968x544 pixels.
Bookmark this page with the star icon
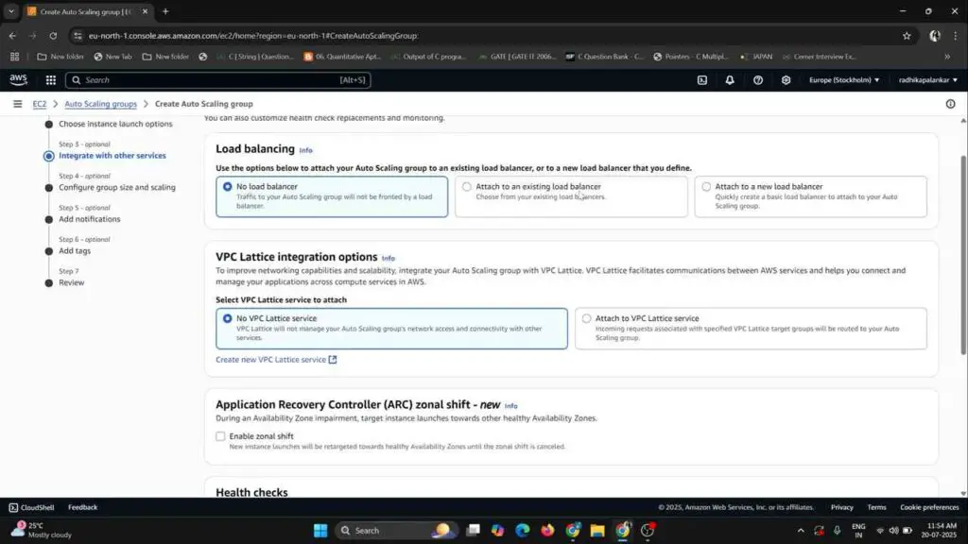point(907,36)
